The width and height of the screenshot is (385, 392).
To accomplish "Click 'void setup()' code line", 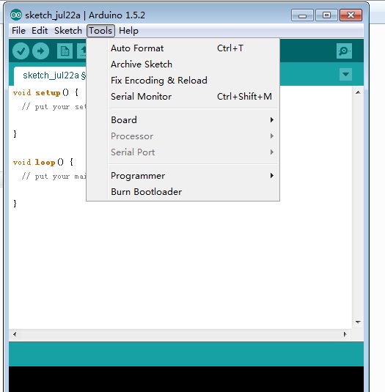I will (x=45, y=93).
